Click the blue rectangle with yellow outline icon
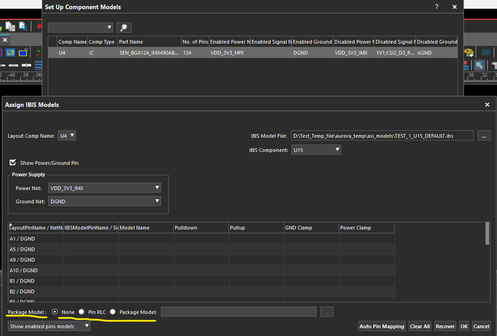The width and height of the screenshot is (497, 336). [x=23, y=52]
